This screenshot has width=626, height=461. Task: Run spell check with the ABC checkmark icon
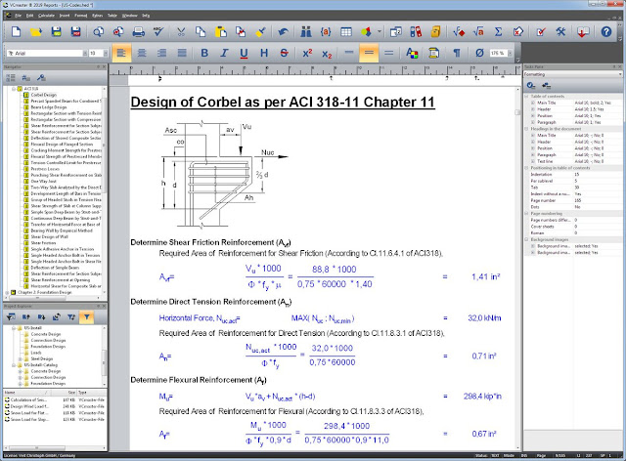(158, 31)
